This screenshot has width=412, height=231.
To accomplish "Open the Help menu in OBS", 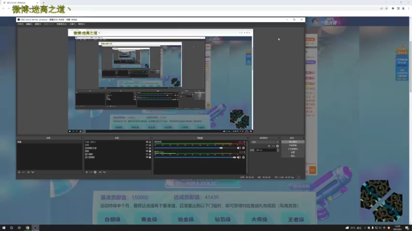I will point(81,24).
